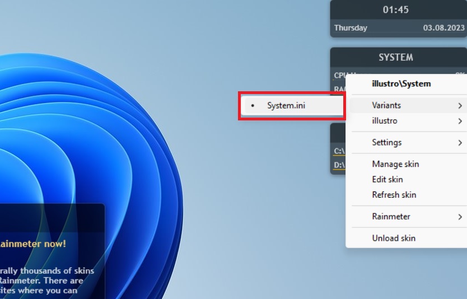Open the illustro submenu
467x299 pixels.
(x=408, y=121)
